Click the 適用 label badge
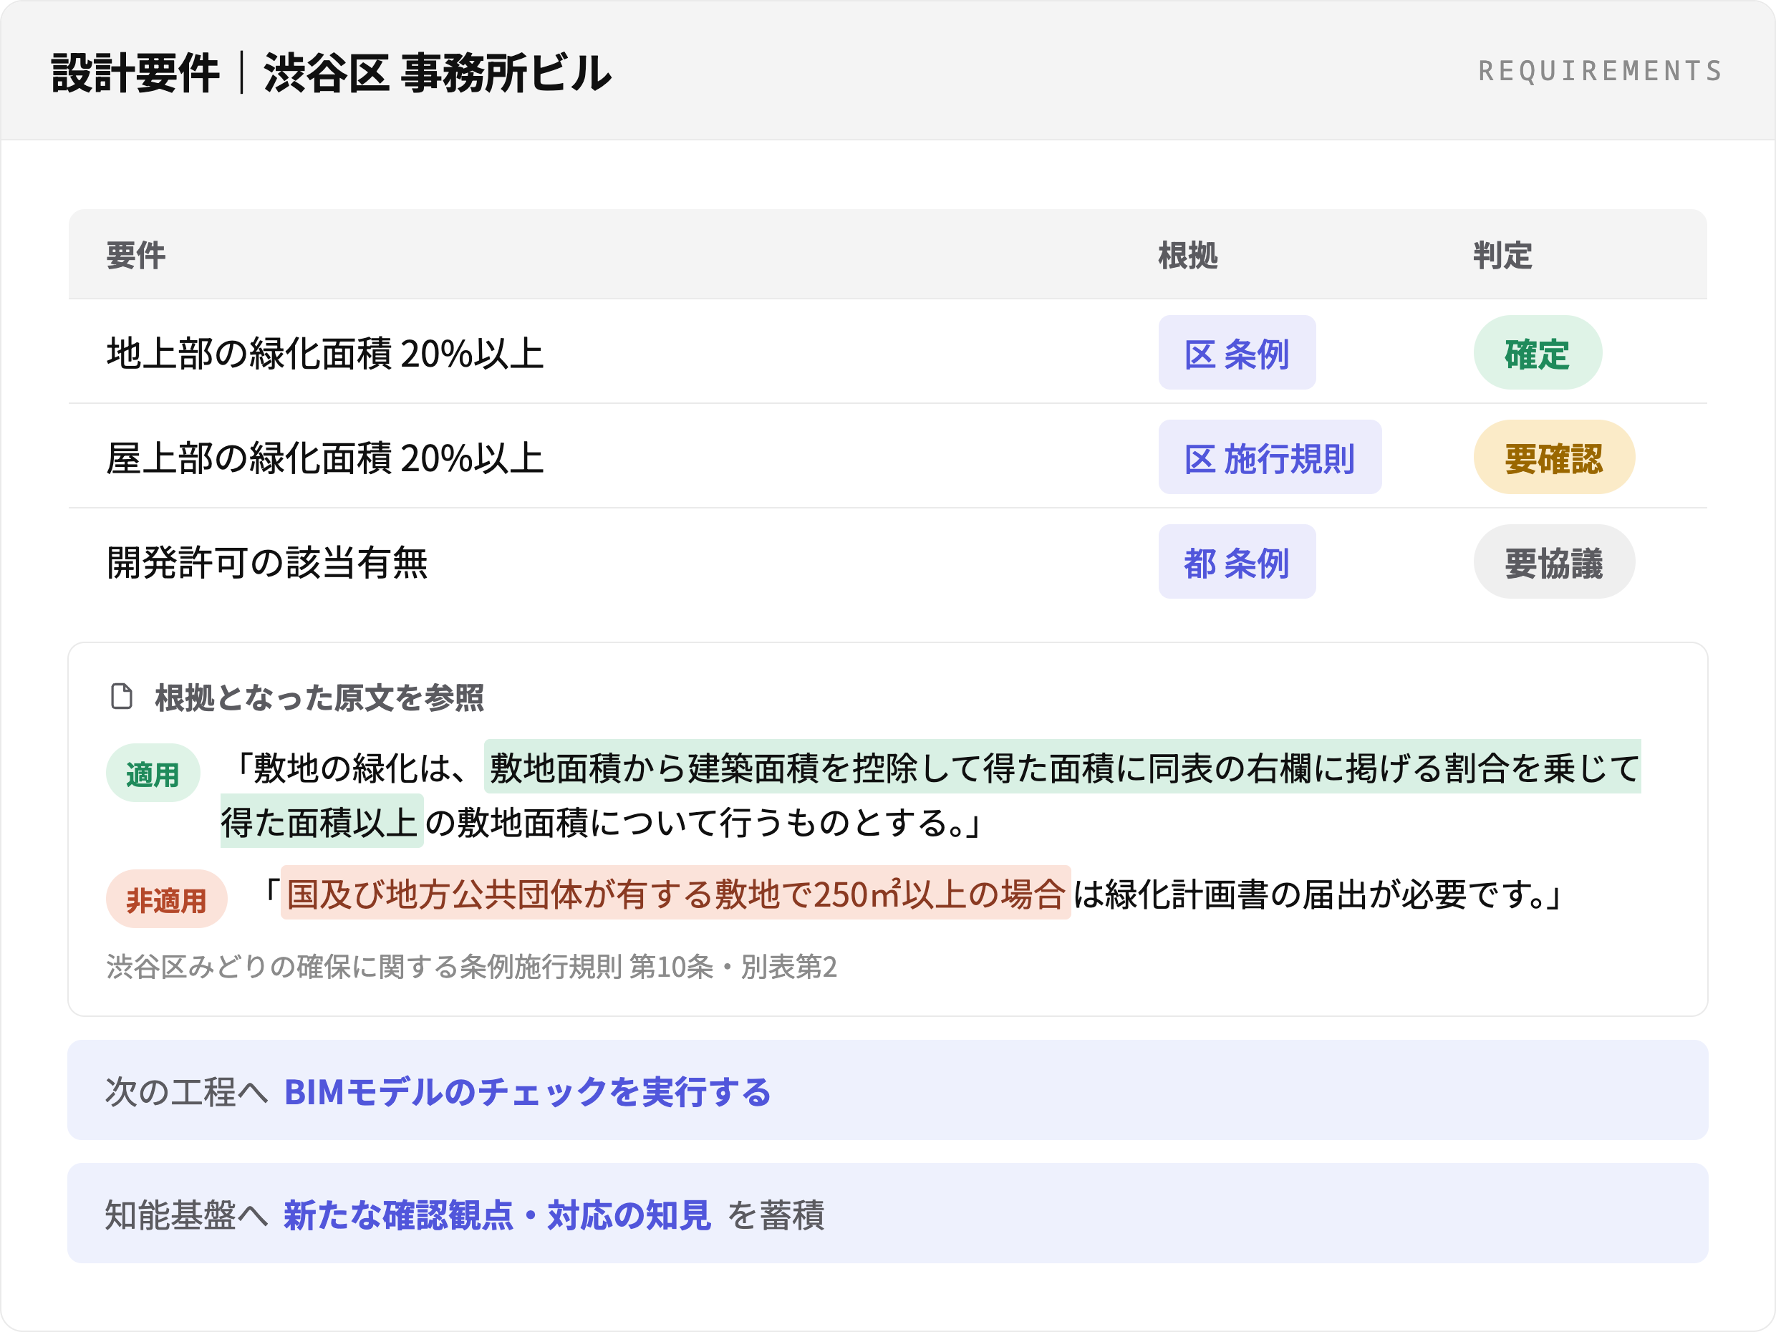 [153, 773]
